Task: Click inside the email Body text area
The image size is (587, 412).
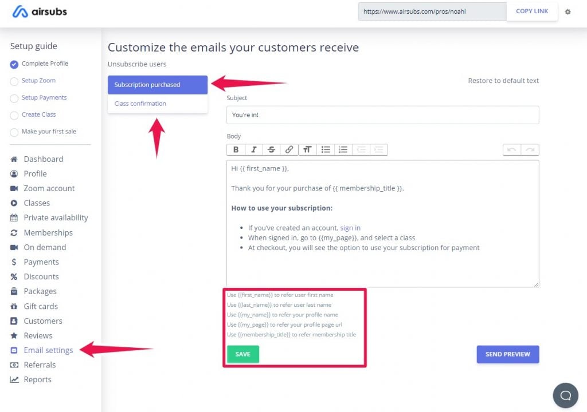Action: 382,224
